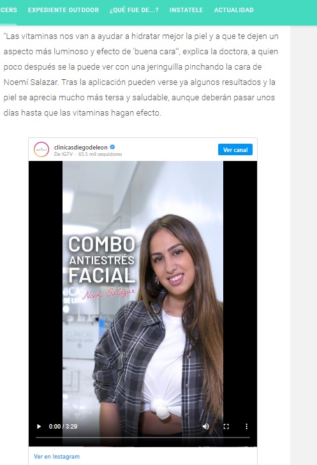Click the De IGTV label
Screen dimensions: 317x465
63,154
